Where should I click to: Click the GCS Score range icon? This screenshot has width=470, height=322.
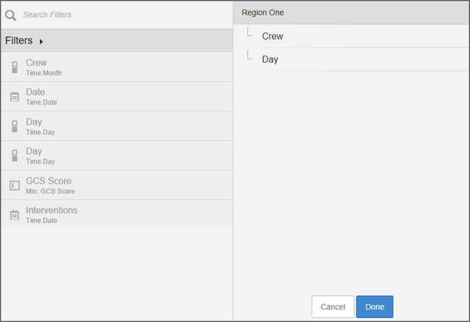click(x=14, y=185)
